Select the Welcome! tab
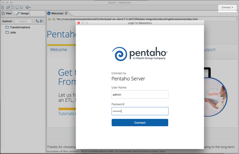This screenshot has width=239, height=154. coord(57,13)
